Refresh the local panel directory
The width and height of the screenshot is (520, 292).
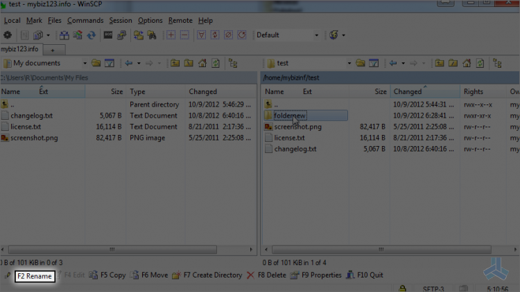coord(216,63)
